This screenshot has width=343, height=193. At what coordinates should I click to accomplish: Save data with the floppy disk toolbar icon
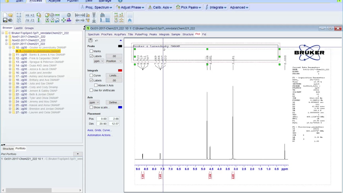[5, 20]
